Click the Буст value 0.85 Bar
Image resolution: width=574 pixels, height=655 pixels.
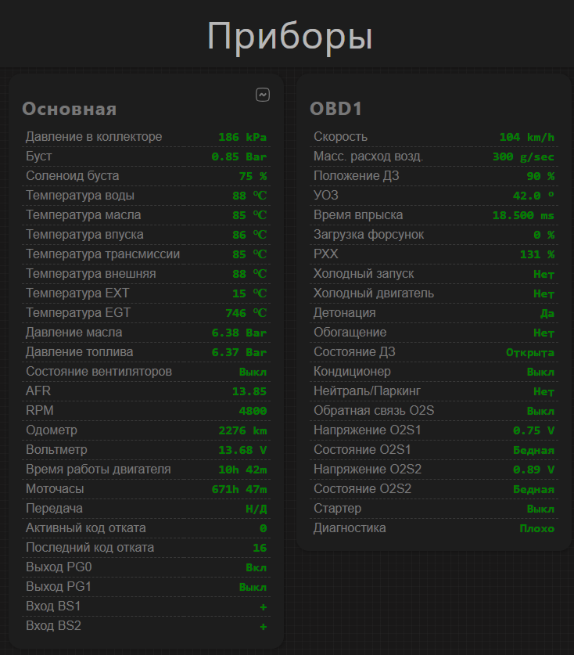click(239, 157)
